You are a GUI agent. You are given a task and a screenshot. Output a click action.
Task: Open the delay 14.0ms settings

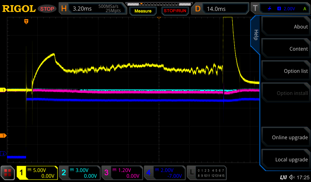click(221, 9)
